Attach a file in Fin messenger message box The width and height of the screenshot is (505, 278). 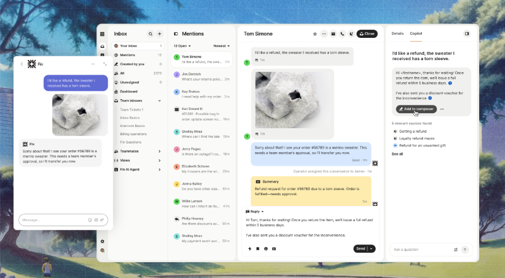tap(102, 220)
